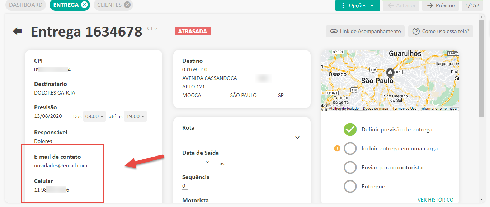Click the delivery package pin on the map
Image resolution: width=490 pixels, height=207 pixels.
tap(390, 73)
